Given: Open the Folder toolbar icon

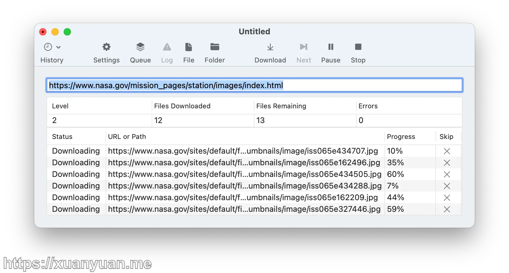Looking at the screenshot, I should coord(215,47).
